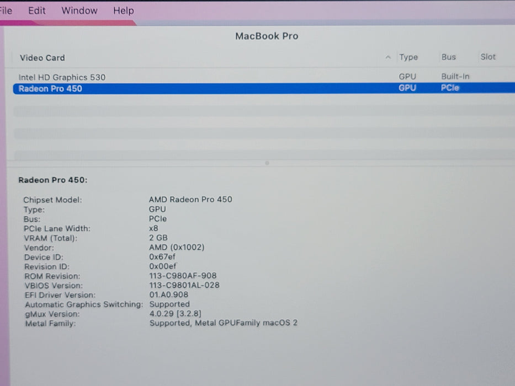Screen dimensions: 515x386
Task: Click the AMD Radeon Pro 450 chipset value
Action: 190,199
